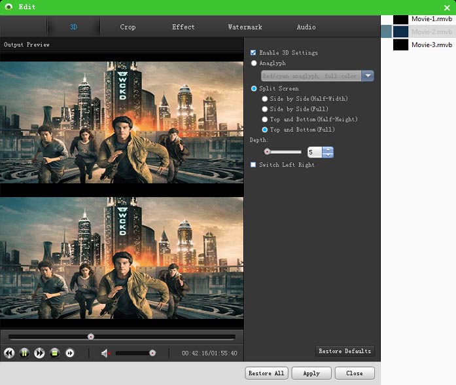
Task: Click the Close button
Action: 355,373
